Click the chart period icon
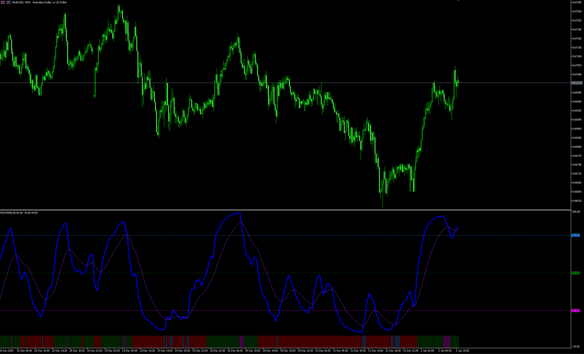The height and width of the screenshot is (354, 584). [9, 2]
